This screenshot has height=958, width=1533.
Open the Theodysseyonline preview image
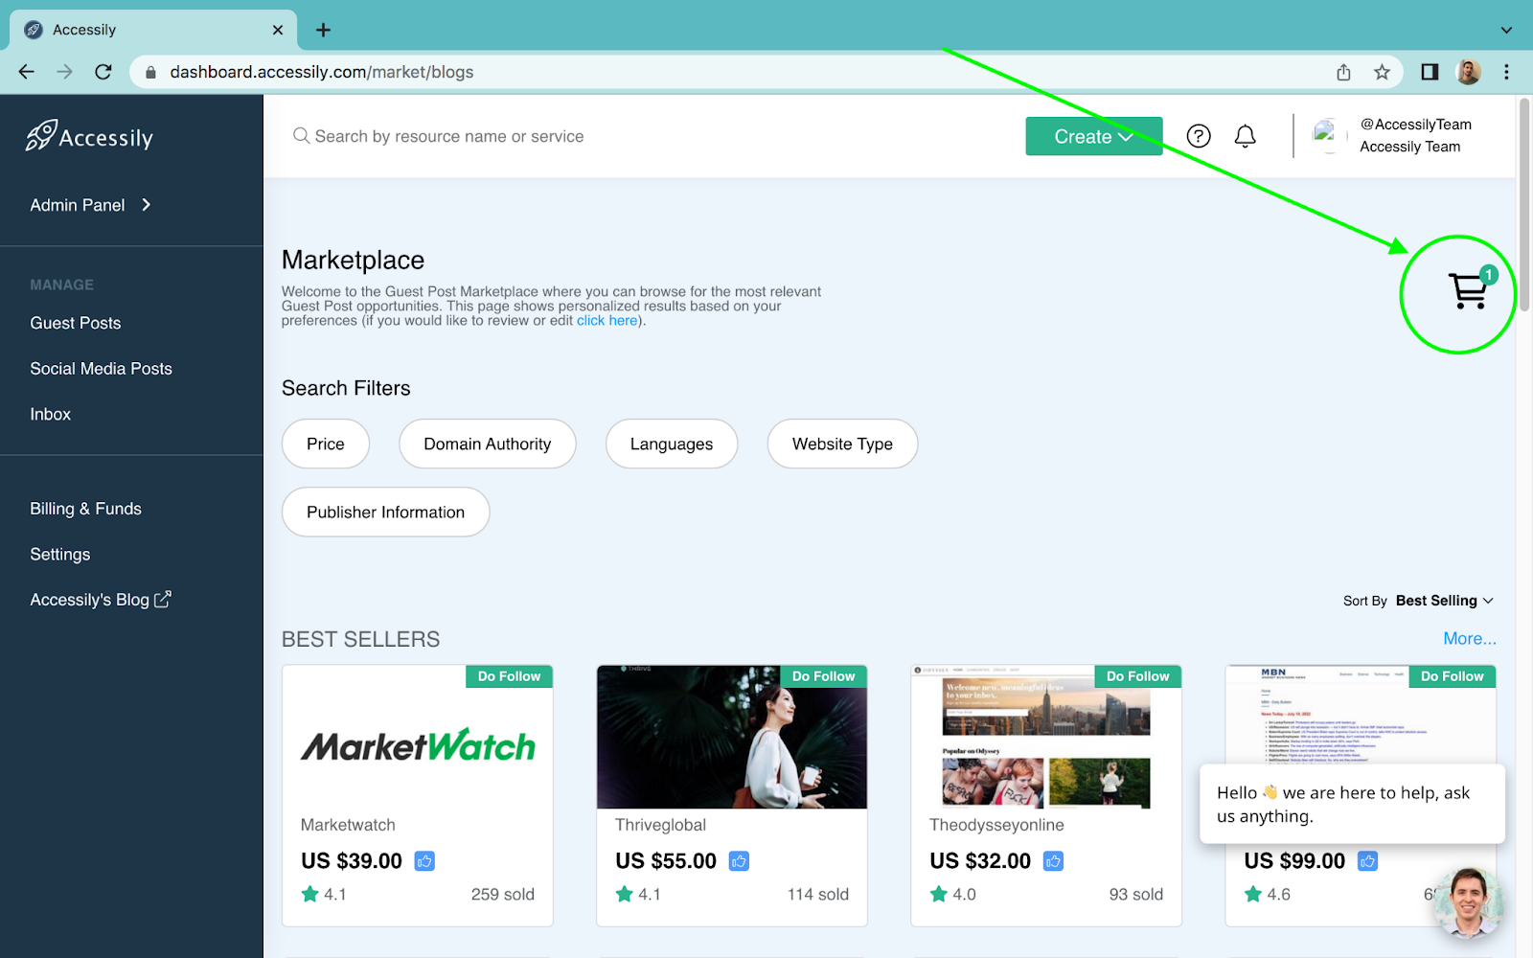point(1046,737)
